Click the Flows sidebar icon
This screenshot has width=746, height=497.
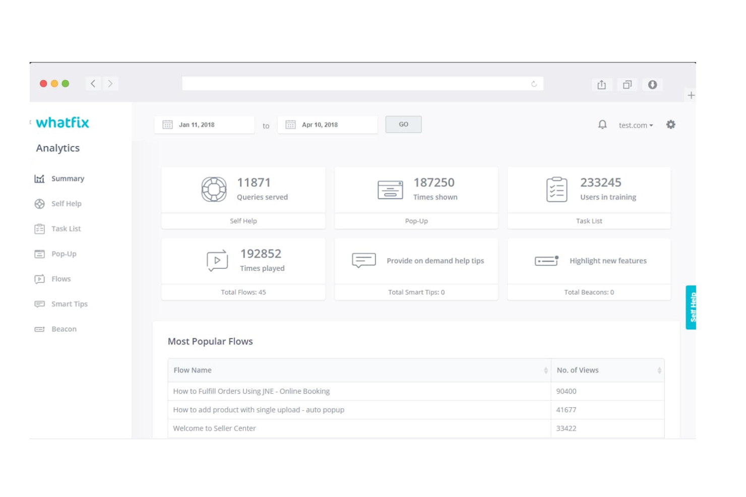39,279
